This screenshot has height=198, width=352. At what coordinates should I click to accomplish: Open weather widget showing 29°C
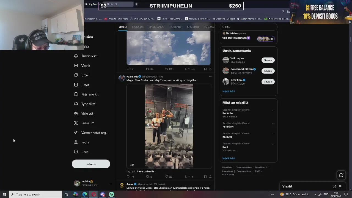pyautogui.click(x=295, y=194)
